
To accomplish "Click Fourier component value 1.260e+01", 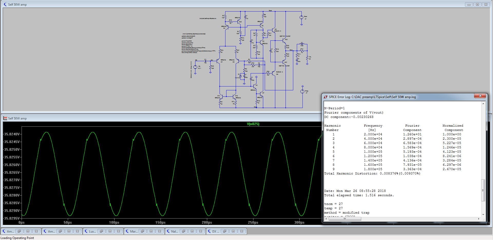I will pos(412,134).
